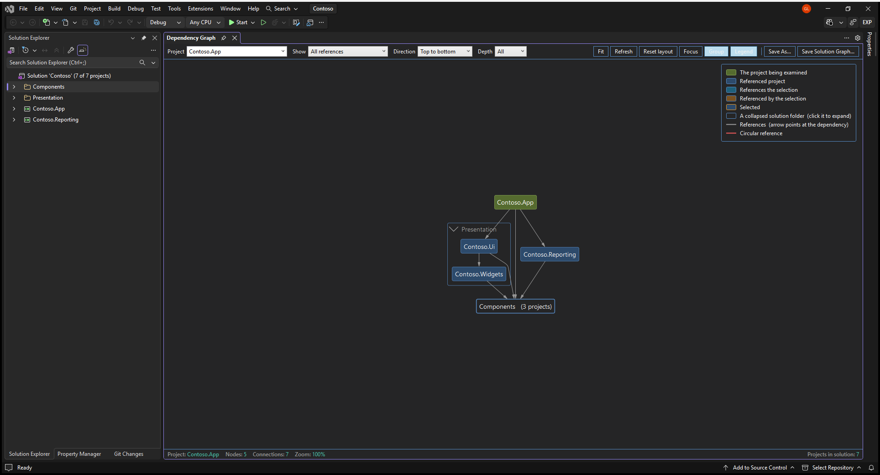Collapse the Presentation group in the graph

click(454, 229)
